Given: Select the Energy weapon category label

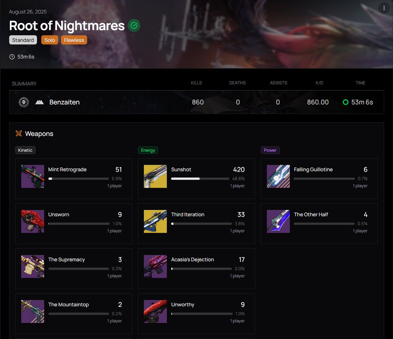Looking at the screenshot, I should 148,150.
